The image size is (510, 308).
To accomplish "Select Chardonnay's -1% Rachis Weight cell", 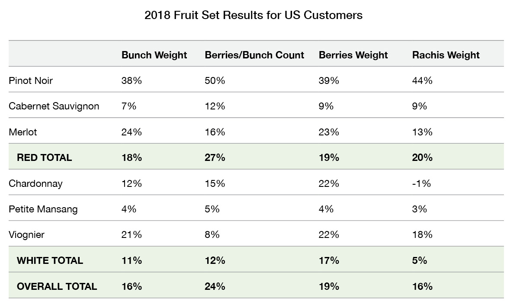I will [x=421, y=183].
